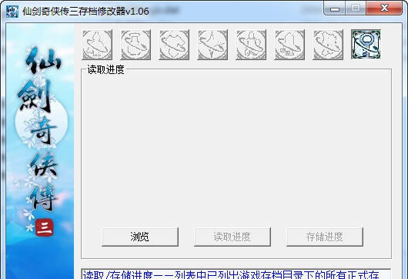This screenshot has width=408, height=279.
Task: Close the 仙剑奇侠传三存档修改器 window
Action: [x=384, y=8]
